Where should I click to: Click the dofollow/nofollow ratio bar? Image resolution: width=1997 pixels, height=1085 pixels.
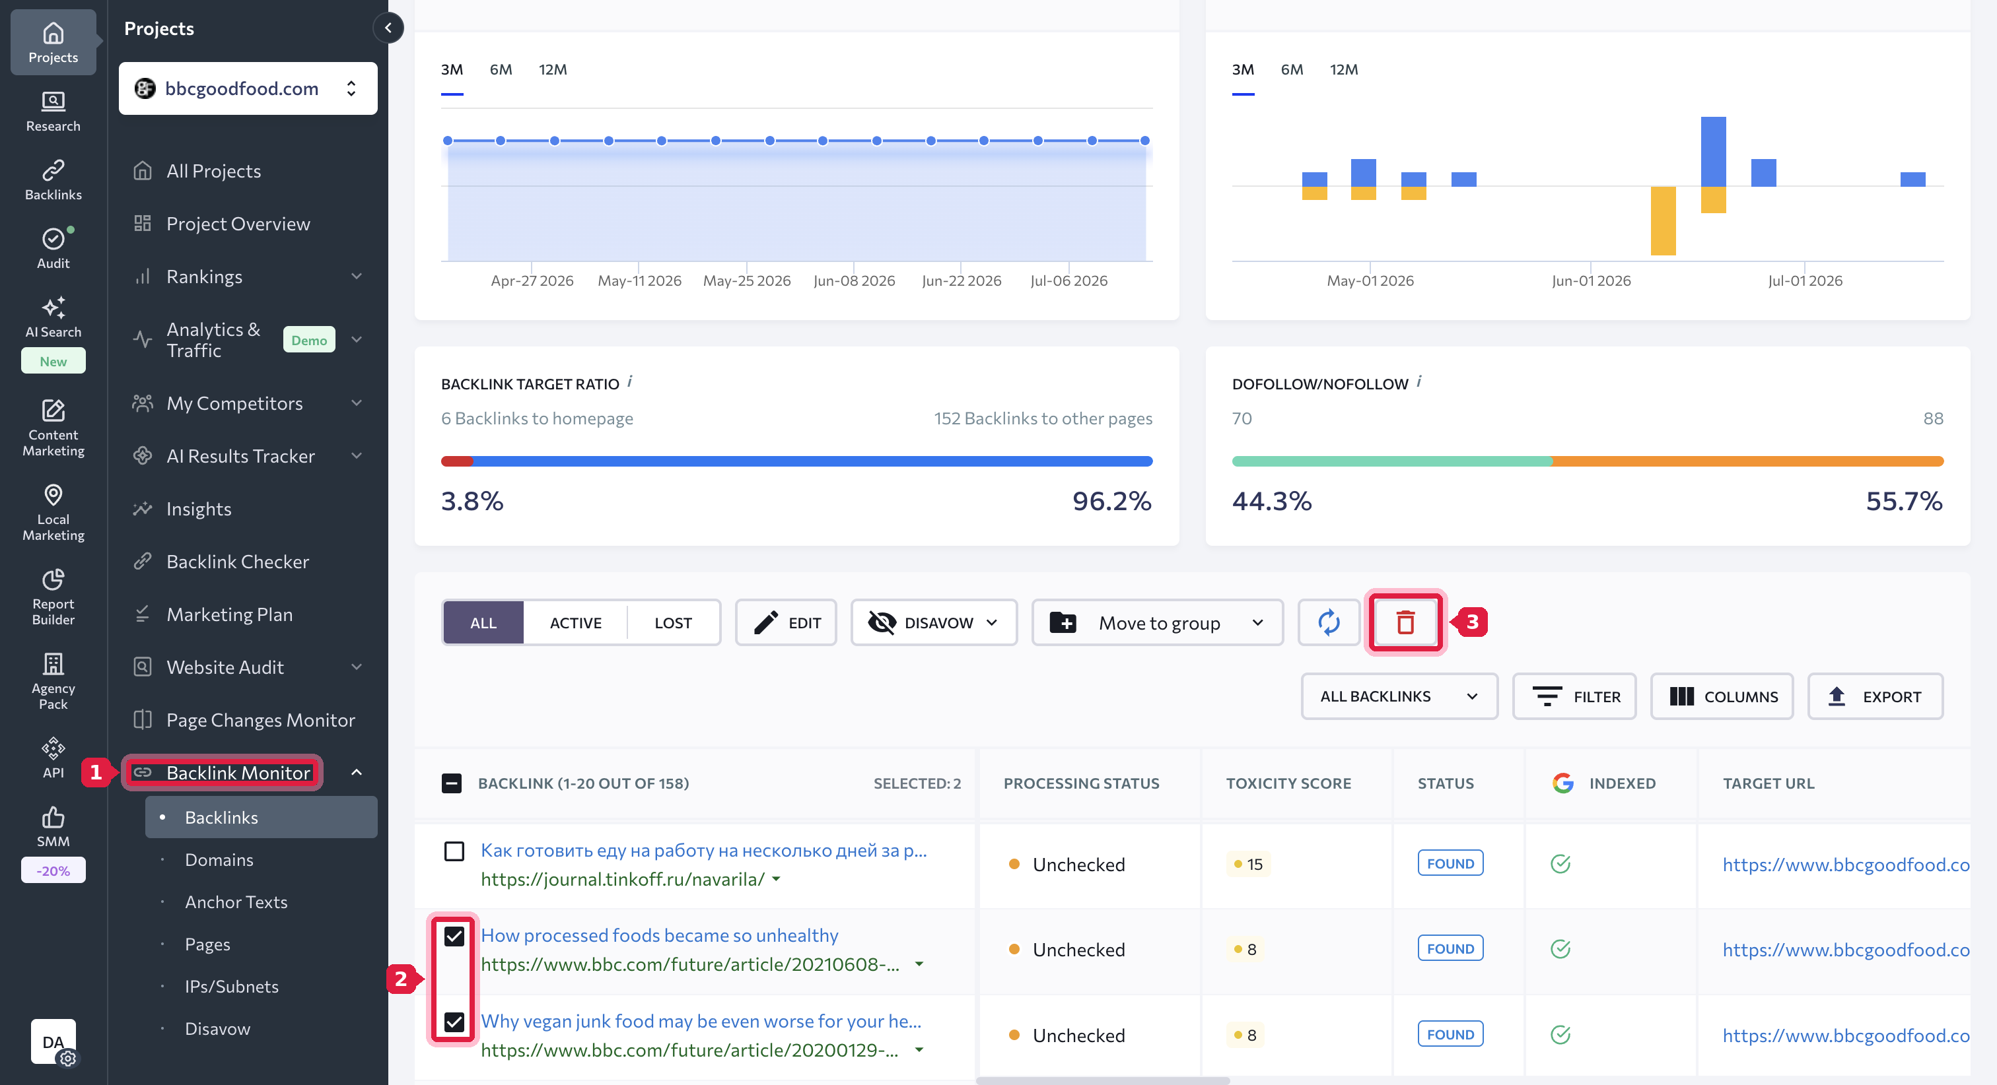pos(1587,461)
